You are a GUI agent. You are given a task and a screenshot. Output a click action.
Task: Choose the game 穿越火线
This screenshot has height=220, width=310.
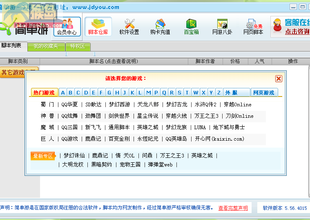pos(176,116)
